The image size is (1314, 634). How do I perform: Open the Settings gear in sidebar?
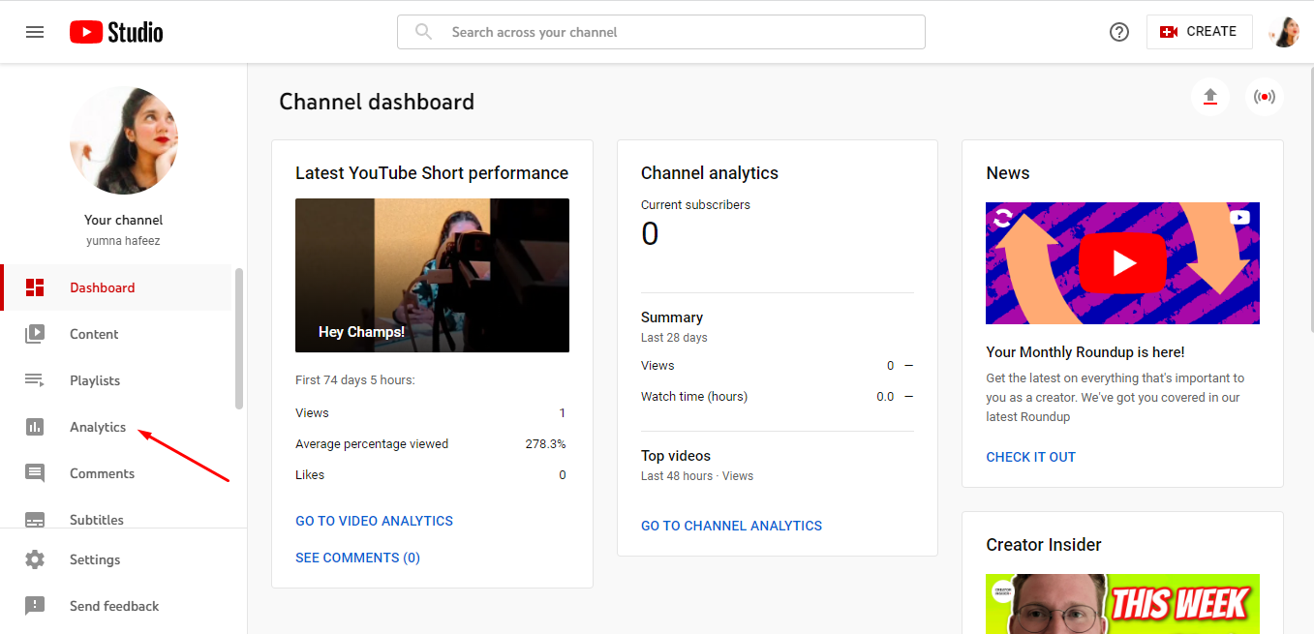tap(35, 559)
